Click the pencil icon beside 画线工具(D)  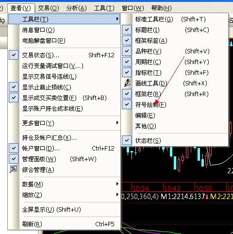(127, 83)
